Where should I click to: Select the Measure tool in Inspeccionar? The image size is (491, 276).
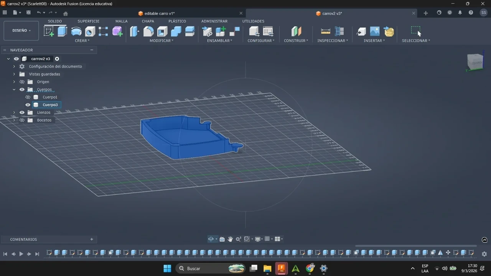[326, 31]
